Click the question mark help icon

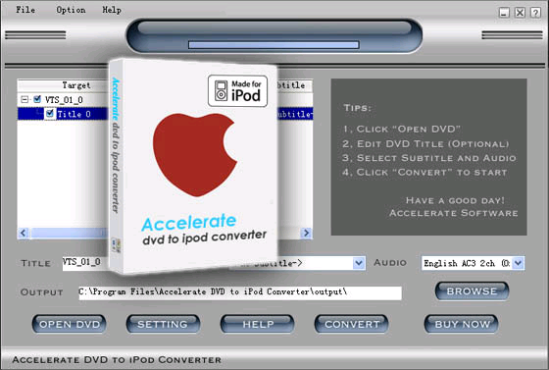pos(535,13)
